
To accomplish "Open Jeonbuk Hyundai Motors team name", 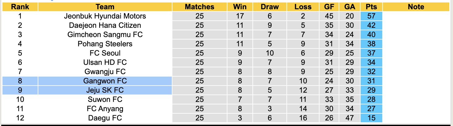I will pos(105,16).
